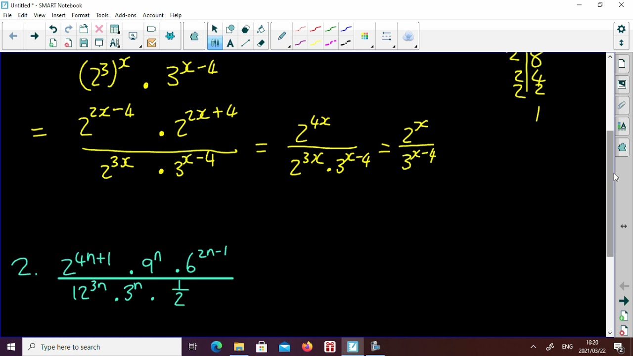This screenshot has width=633, height=356.
Task: Click the Windows search box
Action: point(102,347)
